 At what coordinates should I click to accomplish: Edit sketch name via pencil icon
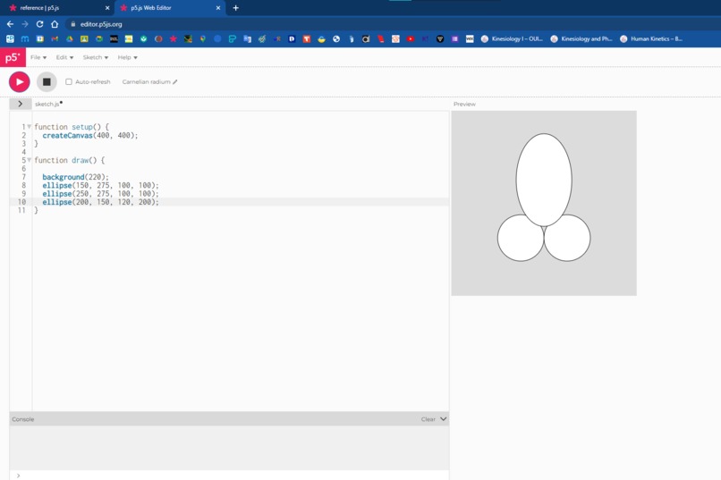(x=175, y=81)
